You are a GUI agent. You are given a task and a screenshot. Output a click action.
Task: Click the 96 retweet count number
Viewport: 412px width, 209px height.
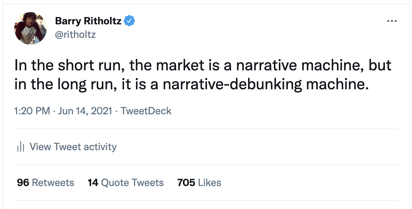pyautogui.click(x=23, y=183)
